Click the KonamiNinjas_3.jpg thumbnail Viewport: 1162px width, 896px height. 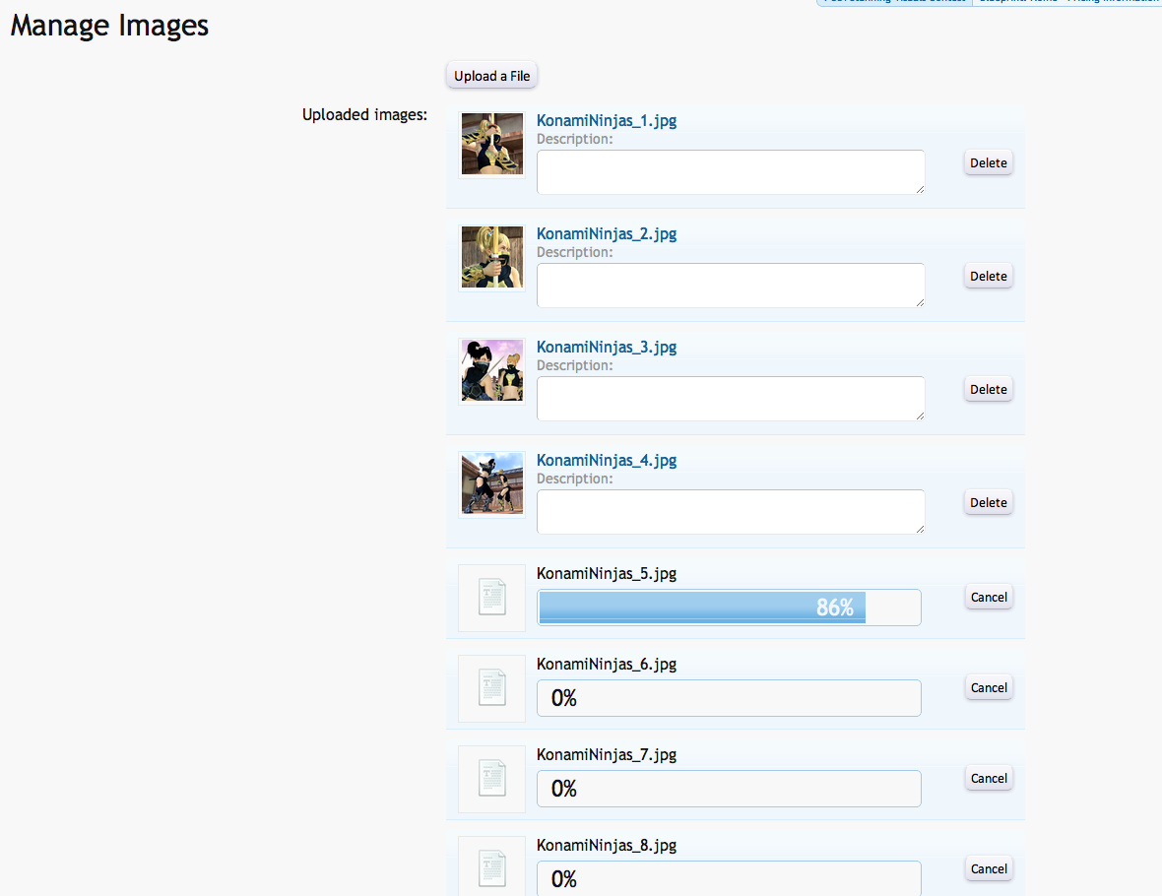491,370
